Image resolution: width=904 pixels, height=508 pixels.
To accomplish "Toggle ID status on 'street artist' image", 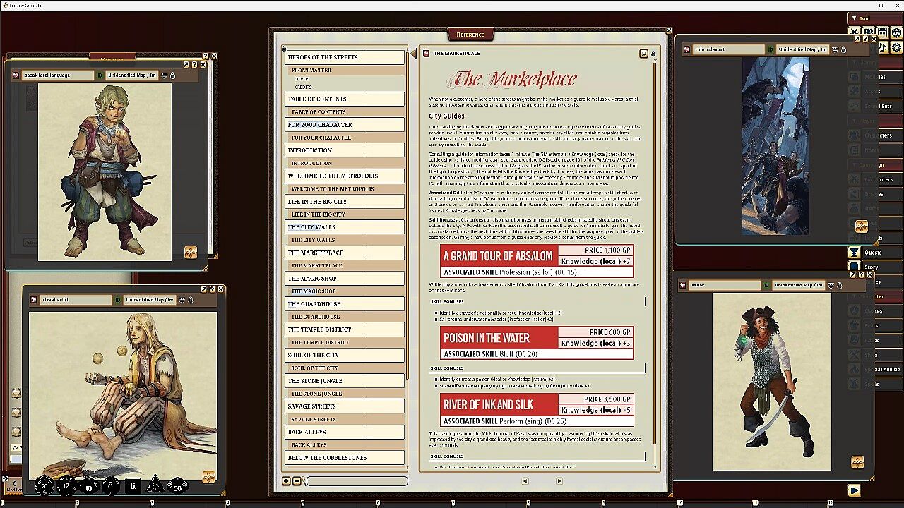I will pos(117,300).
